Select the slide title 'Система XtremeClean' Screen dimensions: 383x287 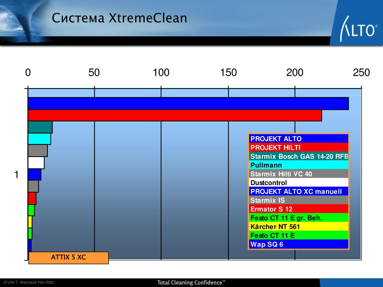pos(119,18)
